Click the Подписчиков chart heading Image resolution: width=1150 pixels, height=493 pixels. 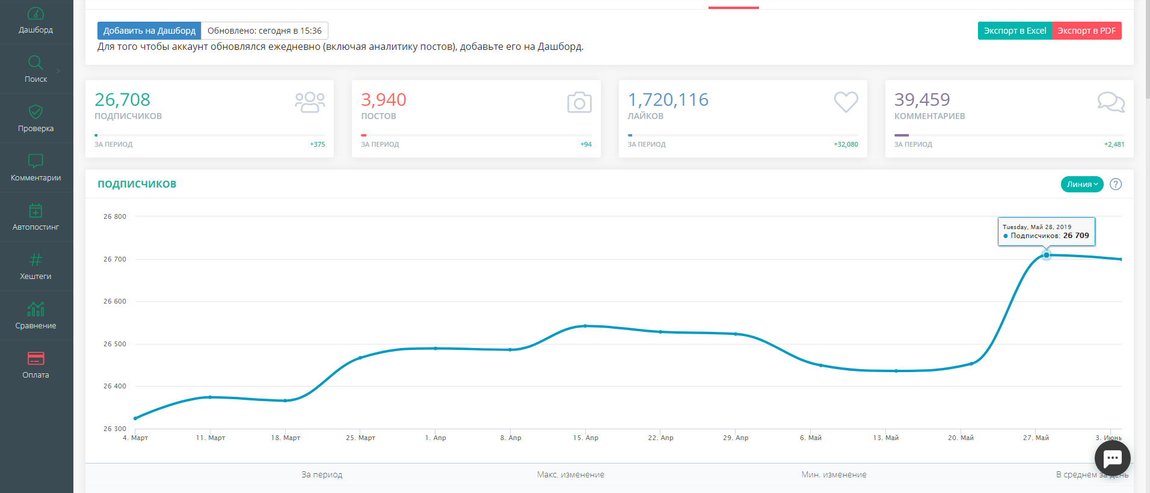tap(137, 184)
